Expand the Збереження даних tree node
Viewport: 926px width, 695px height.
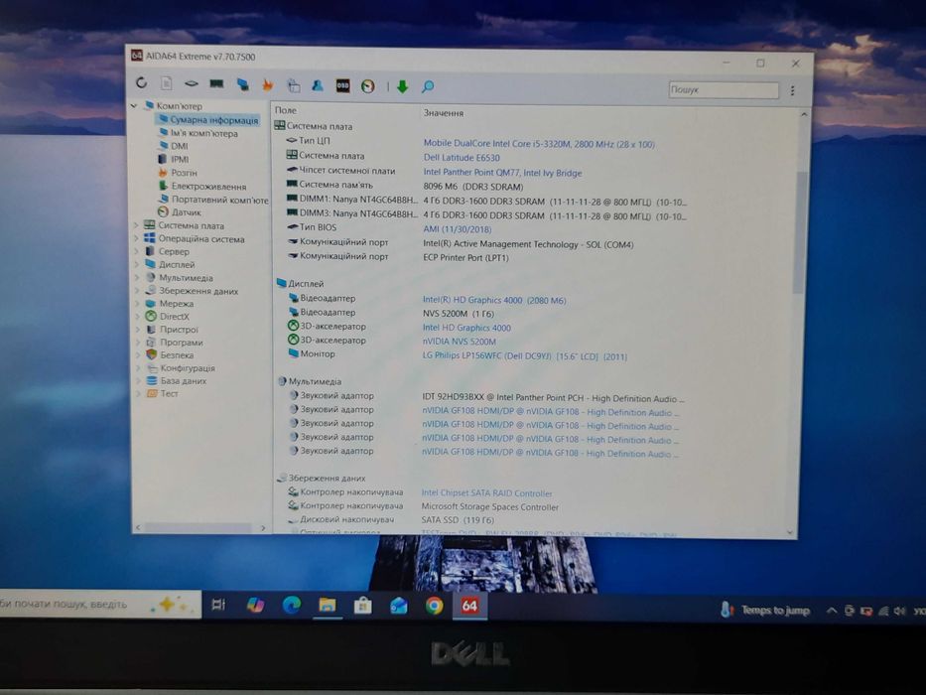[137, 291]
